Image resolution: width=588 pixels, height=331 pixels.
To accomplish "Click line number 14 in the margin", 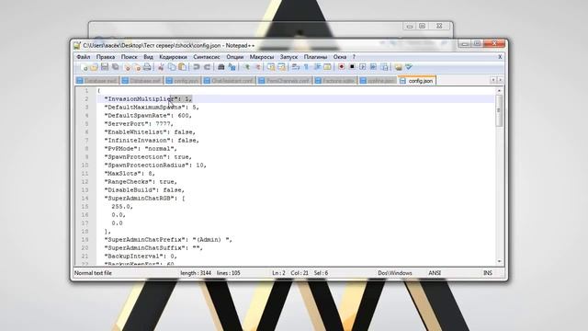I will [85, 199].
